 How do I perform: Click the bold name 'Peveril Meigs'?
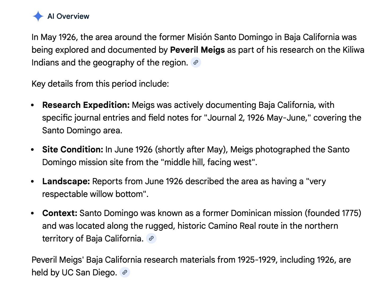197,50
